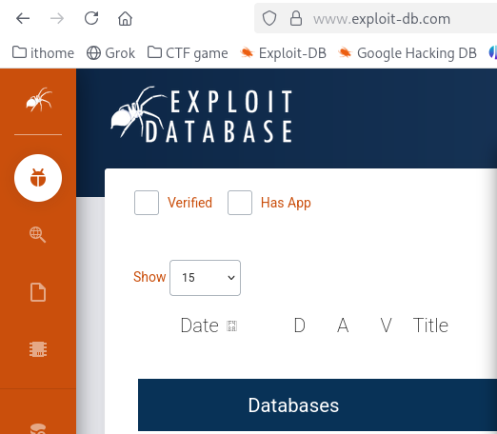Open the globe search sidebar icon
Image resolution: width=497 pixels, height=434 pixels.
click(38, 235)
